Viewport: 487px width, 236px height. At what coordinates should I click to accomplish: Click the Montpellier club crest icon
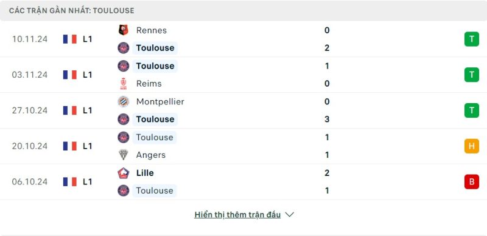click(124, 101)
